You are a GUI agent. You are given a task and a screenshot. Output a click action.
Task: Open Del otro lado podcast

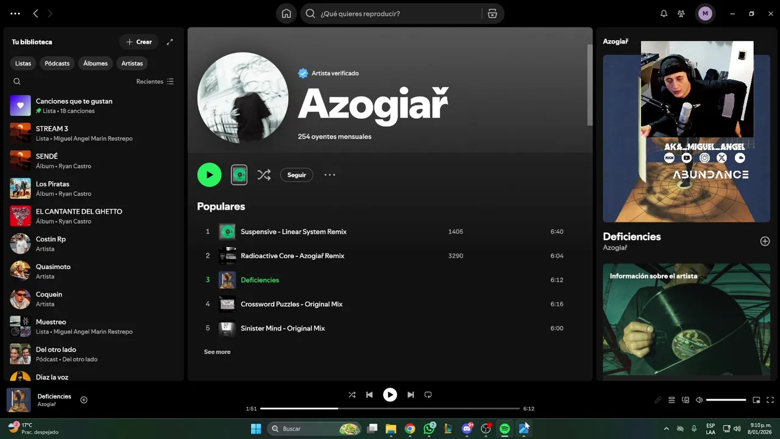94,354
